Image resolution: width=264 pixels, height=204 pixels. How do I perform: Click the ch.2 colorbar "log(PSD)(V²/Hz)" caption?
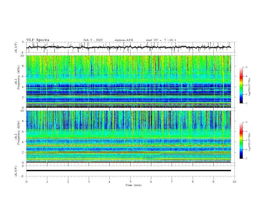pyautogui.click(x=250, y=142)
